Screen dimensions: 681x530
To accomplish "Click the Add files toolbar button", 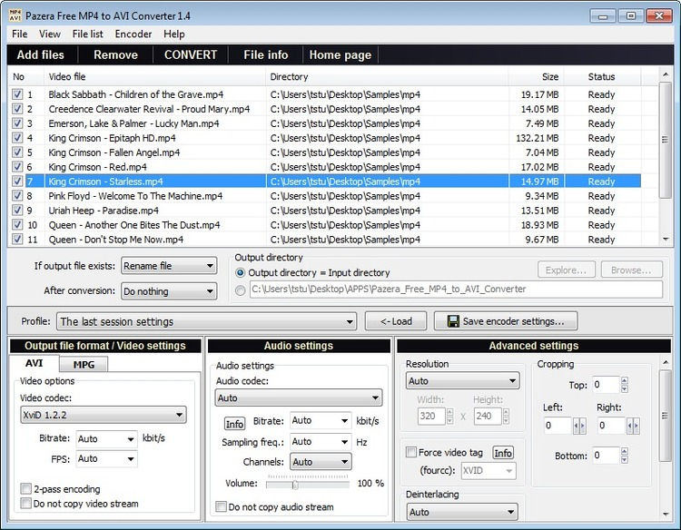I will click(41, 55).
